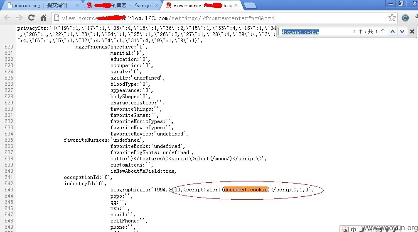Close the blog <script> tab
This screenshot has height=232, width=418.
(x=157, y=5)
